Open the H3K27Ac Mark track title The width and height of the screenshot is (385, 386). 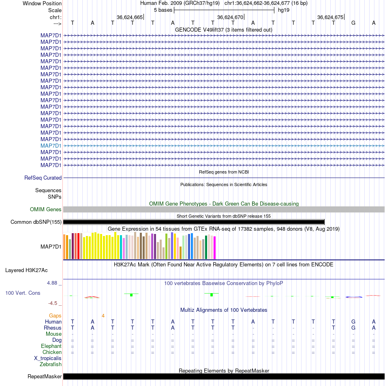[x=223, y=265]
